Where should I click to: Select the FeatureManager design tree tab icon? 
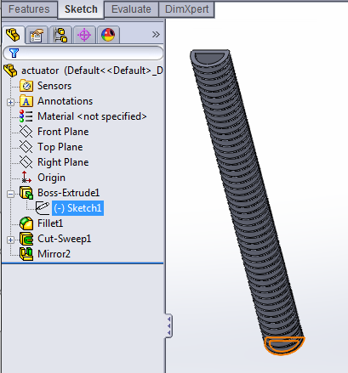tap(13, 35)
